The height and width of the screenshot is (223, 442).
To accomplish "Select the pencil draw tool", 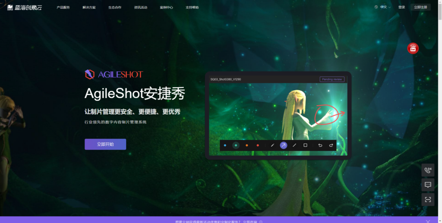I will (273, 145).
